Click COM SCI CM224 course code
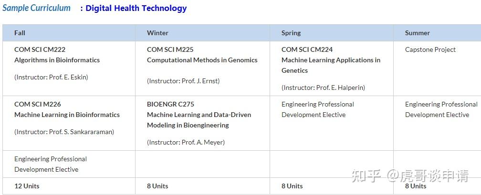 307,49
